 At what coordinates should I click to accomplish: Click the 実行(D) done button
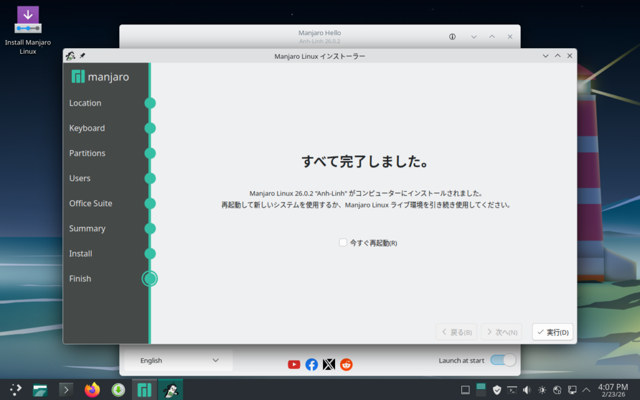point(552,332)
